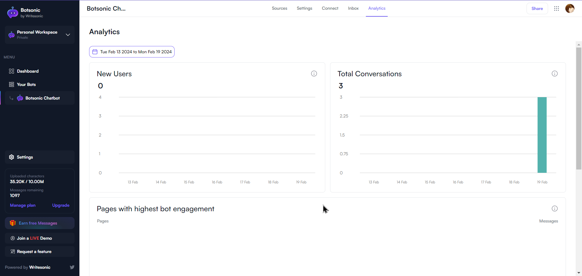Click the Share button
Viewport: 582px width, 276px height.
point(537,8)
